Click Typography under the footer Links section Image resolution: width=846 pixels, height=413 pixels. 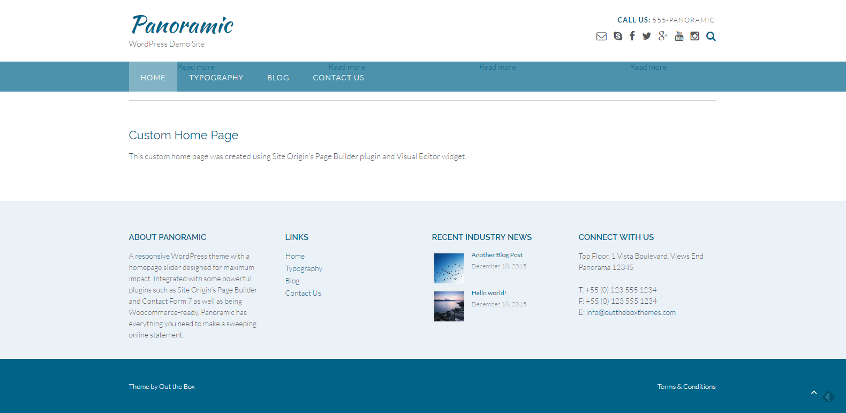(x=304, y=268)
